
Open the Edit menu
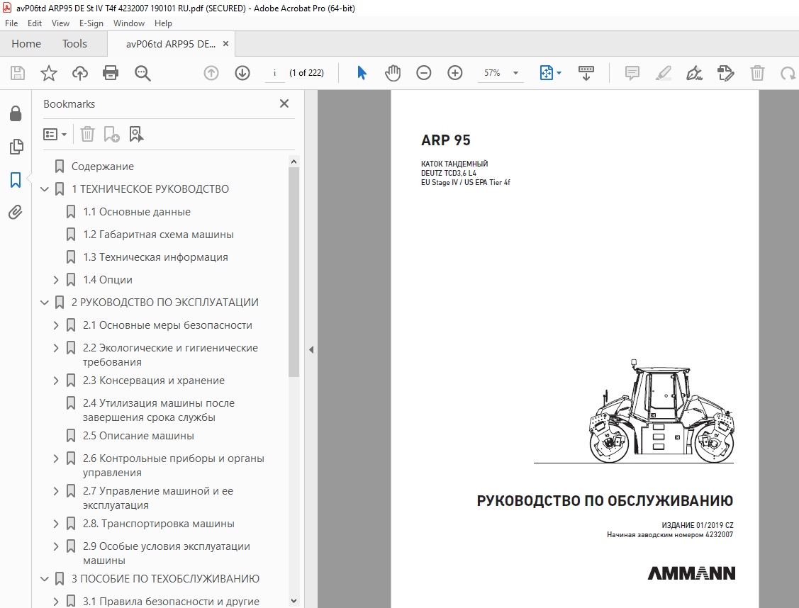35,23
